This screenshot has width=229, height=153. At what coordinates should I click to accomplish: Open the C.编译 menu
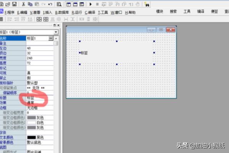coord(90,12)
